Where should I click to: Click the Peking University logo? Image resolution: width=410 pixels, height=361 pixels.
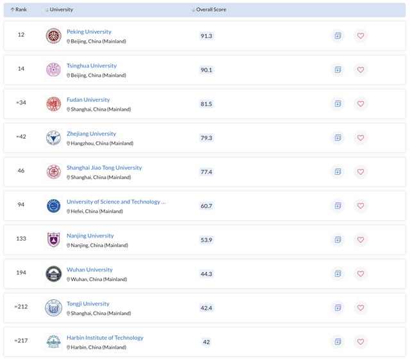pyautogui.click(x=53, y=36)
